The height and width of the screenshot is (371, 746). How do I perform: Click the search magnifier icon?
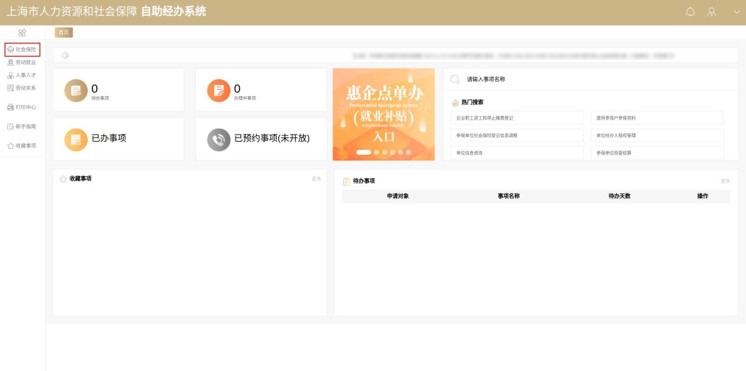(x=455, y=79)
